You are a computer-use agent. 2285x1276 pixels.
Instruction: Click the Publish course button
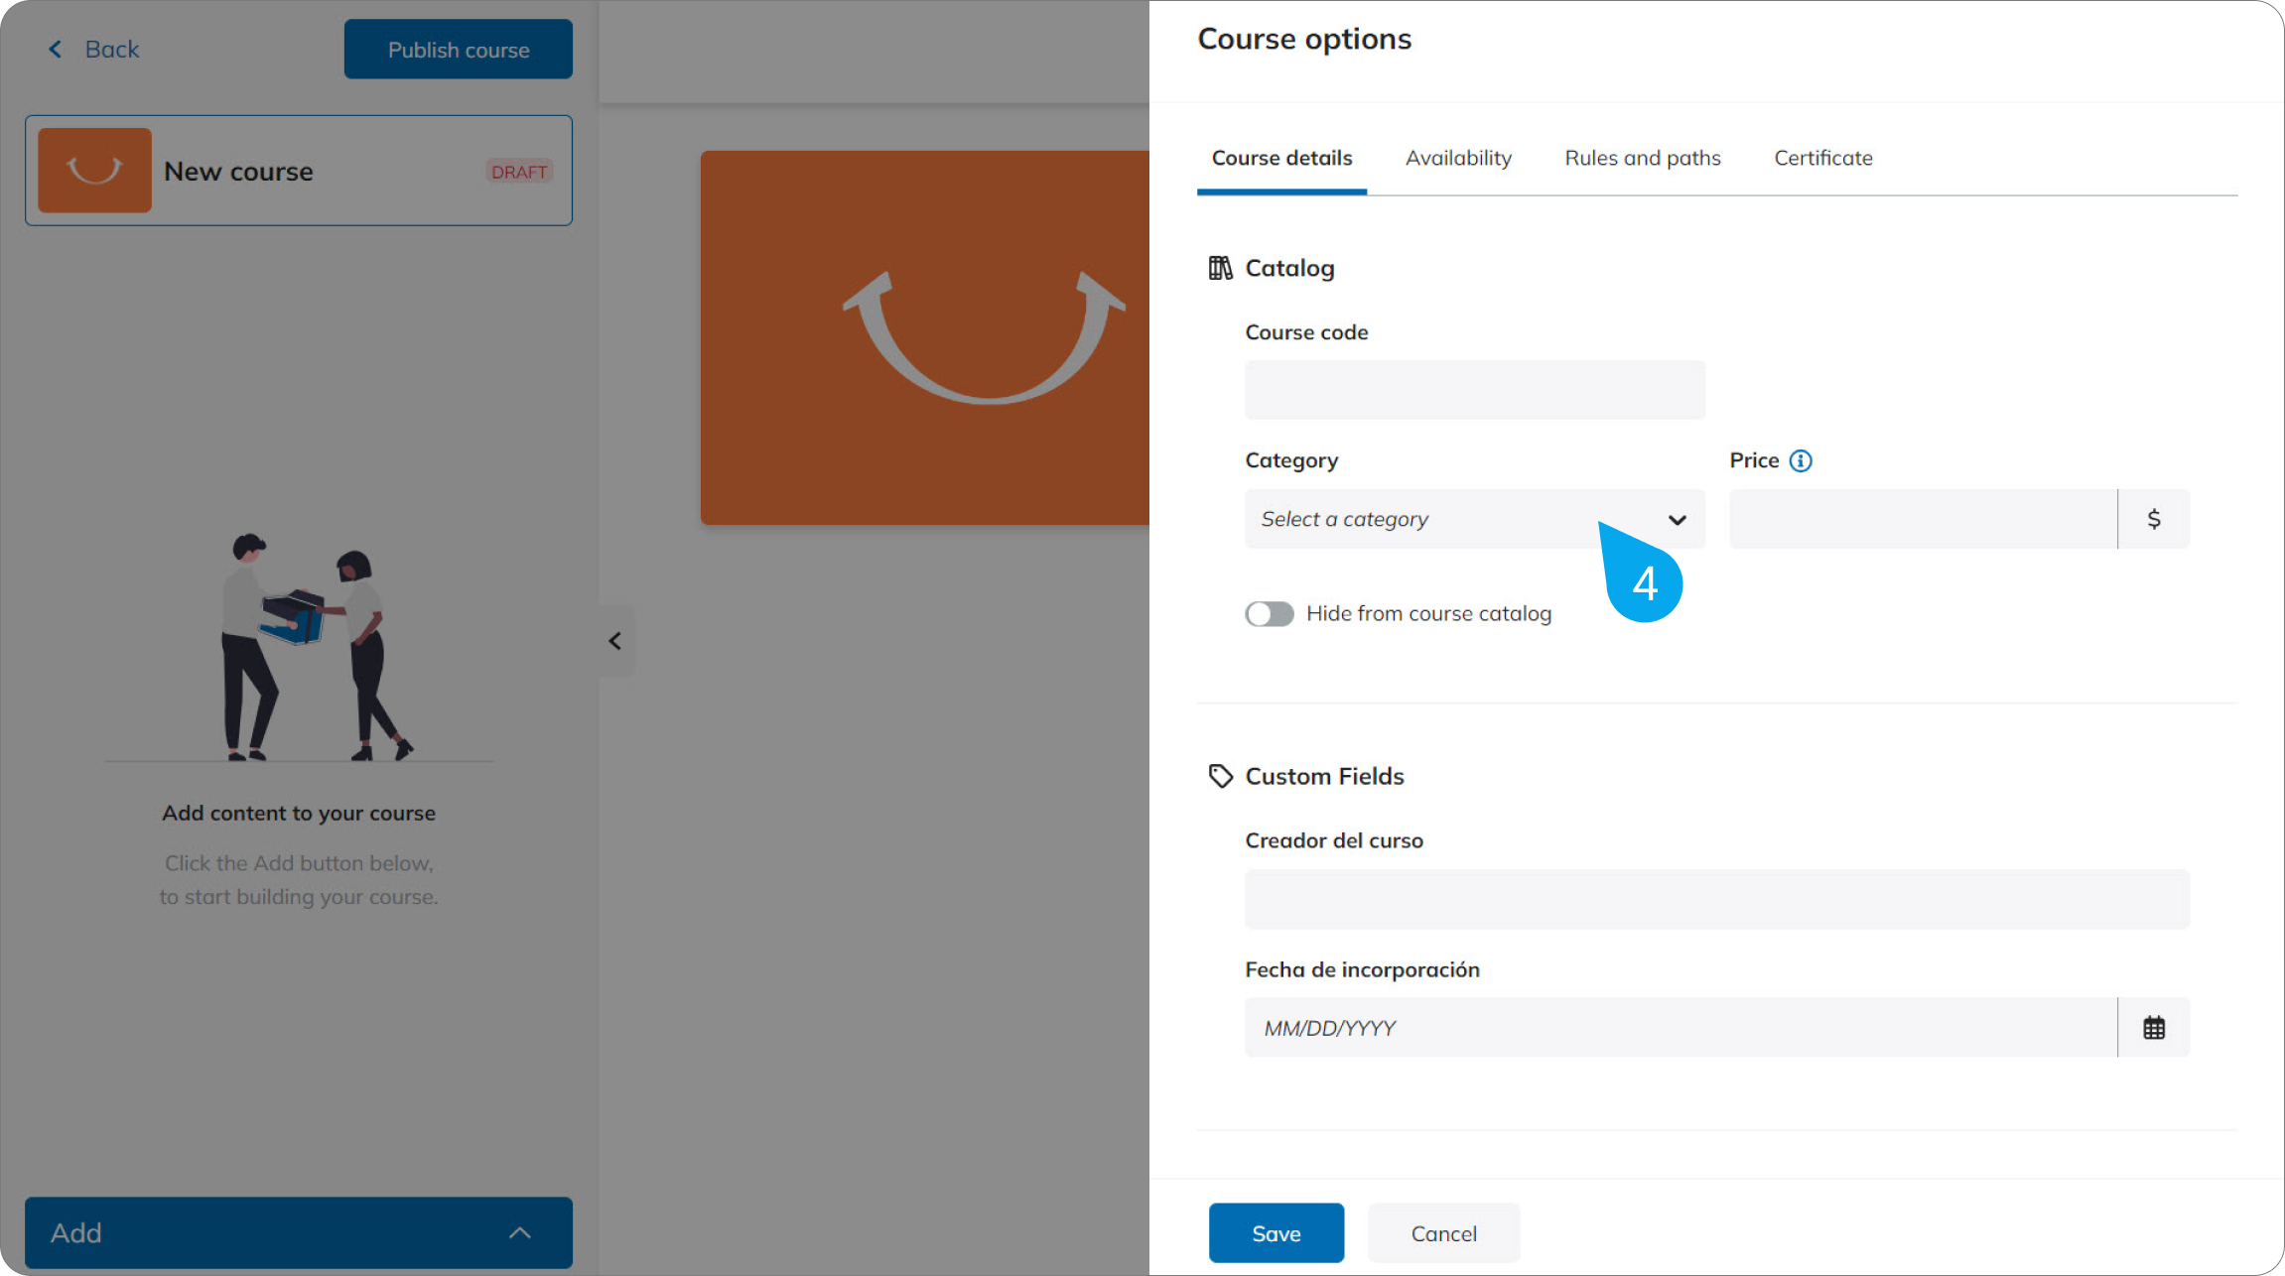click(458, 49)
